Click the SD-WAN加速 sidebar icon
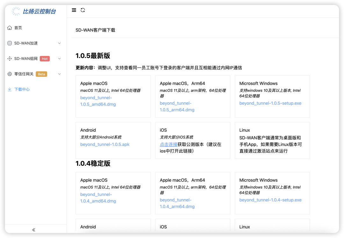 [x=10, y=43]
